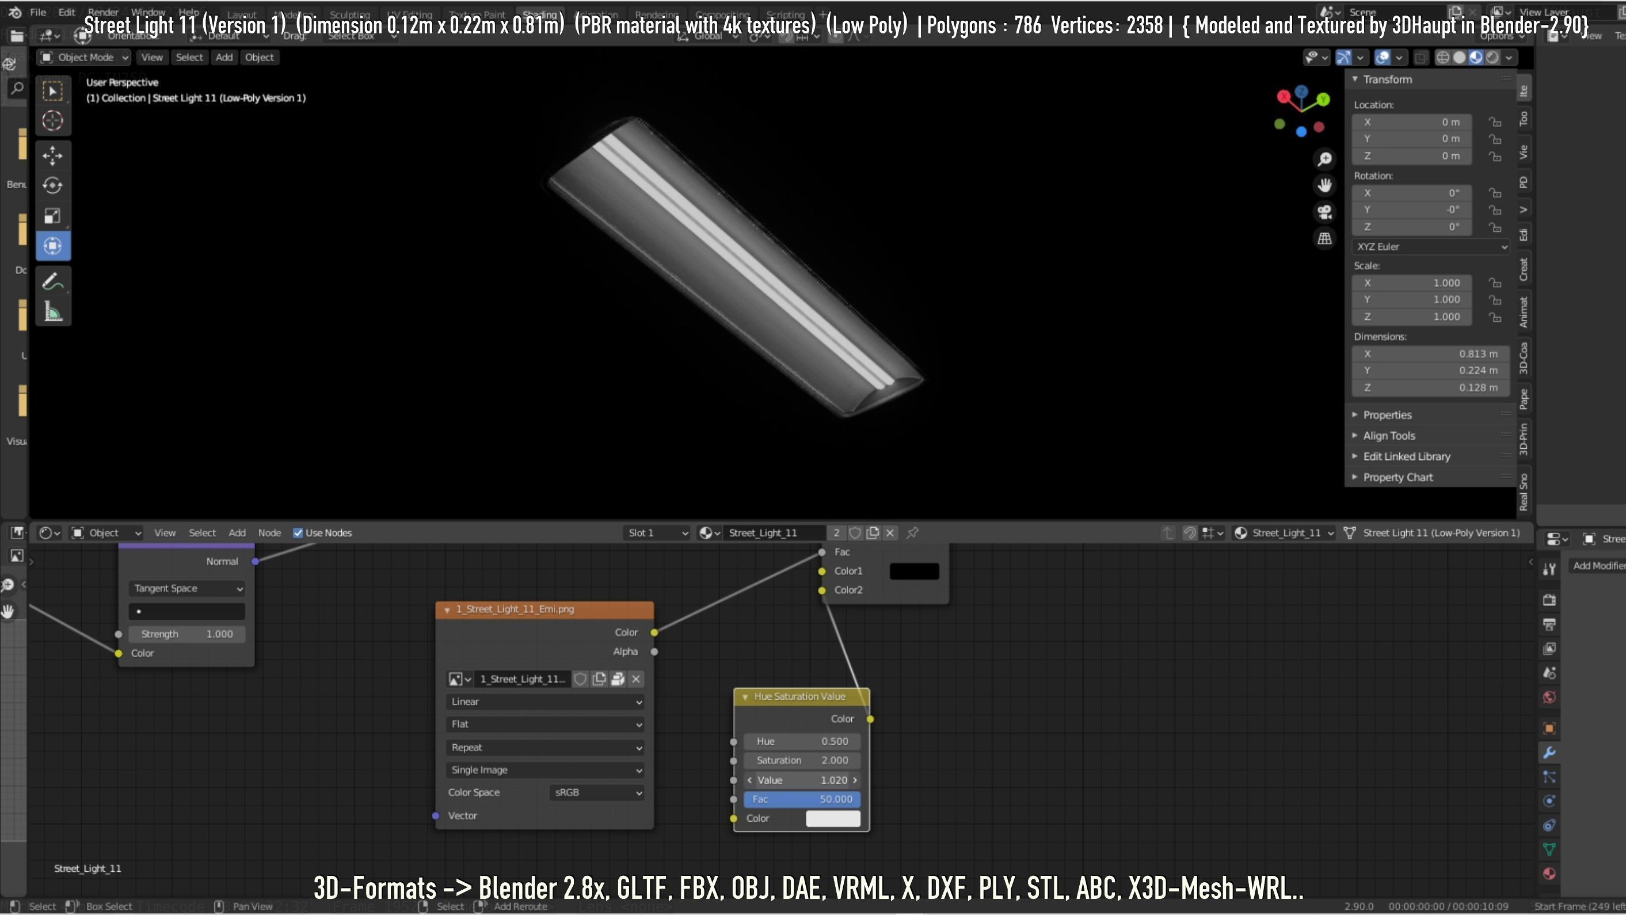Open the viewport Add menu
Viewport: 1626px width, 915px height.
pos(224,58)
